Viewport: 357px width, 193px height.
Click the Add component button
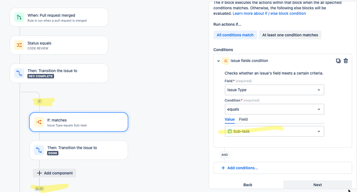54,173
